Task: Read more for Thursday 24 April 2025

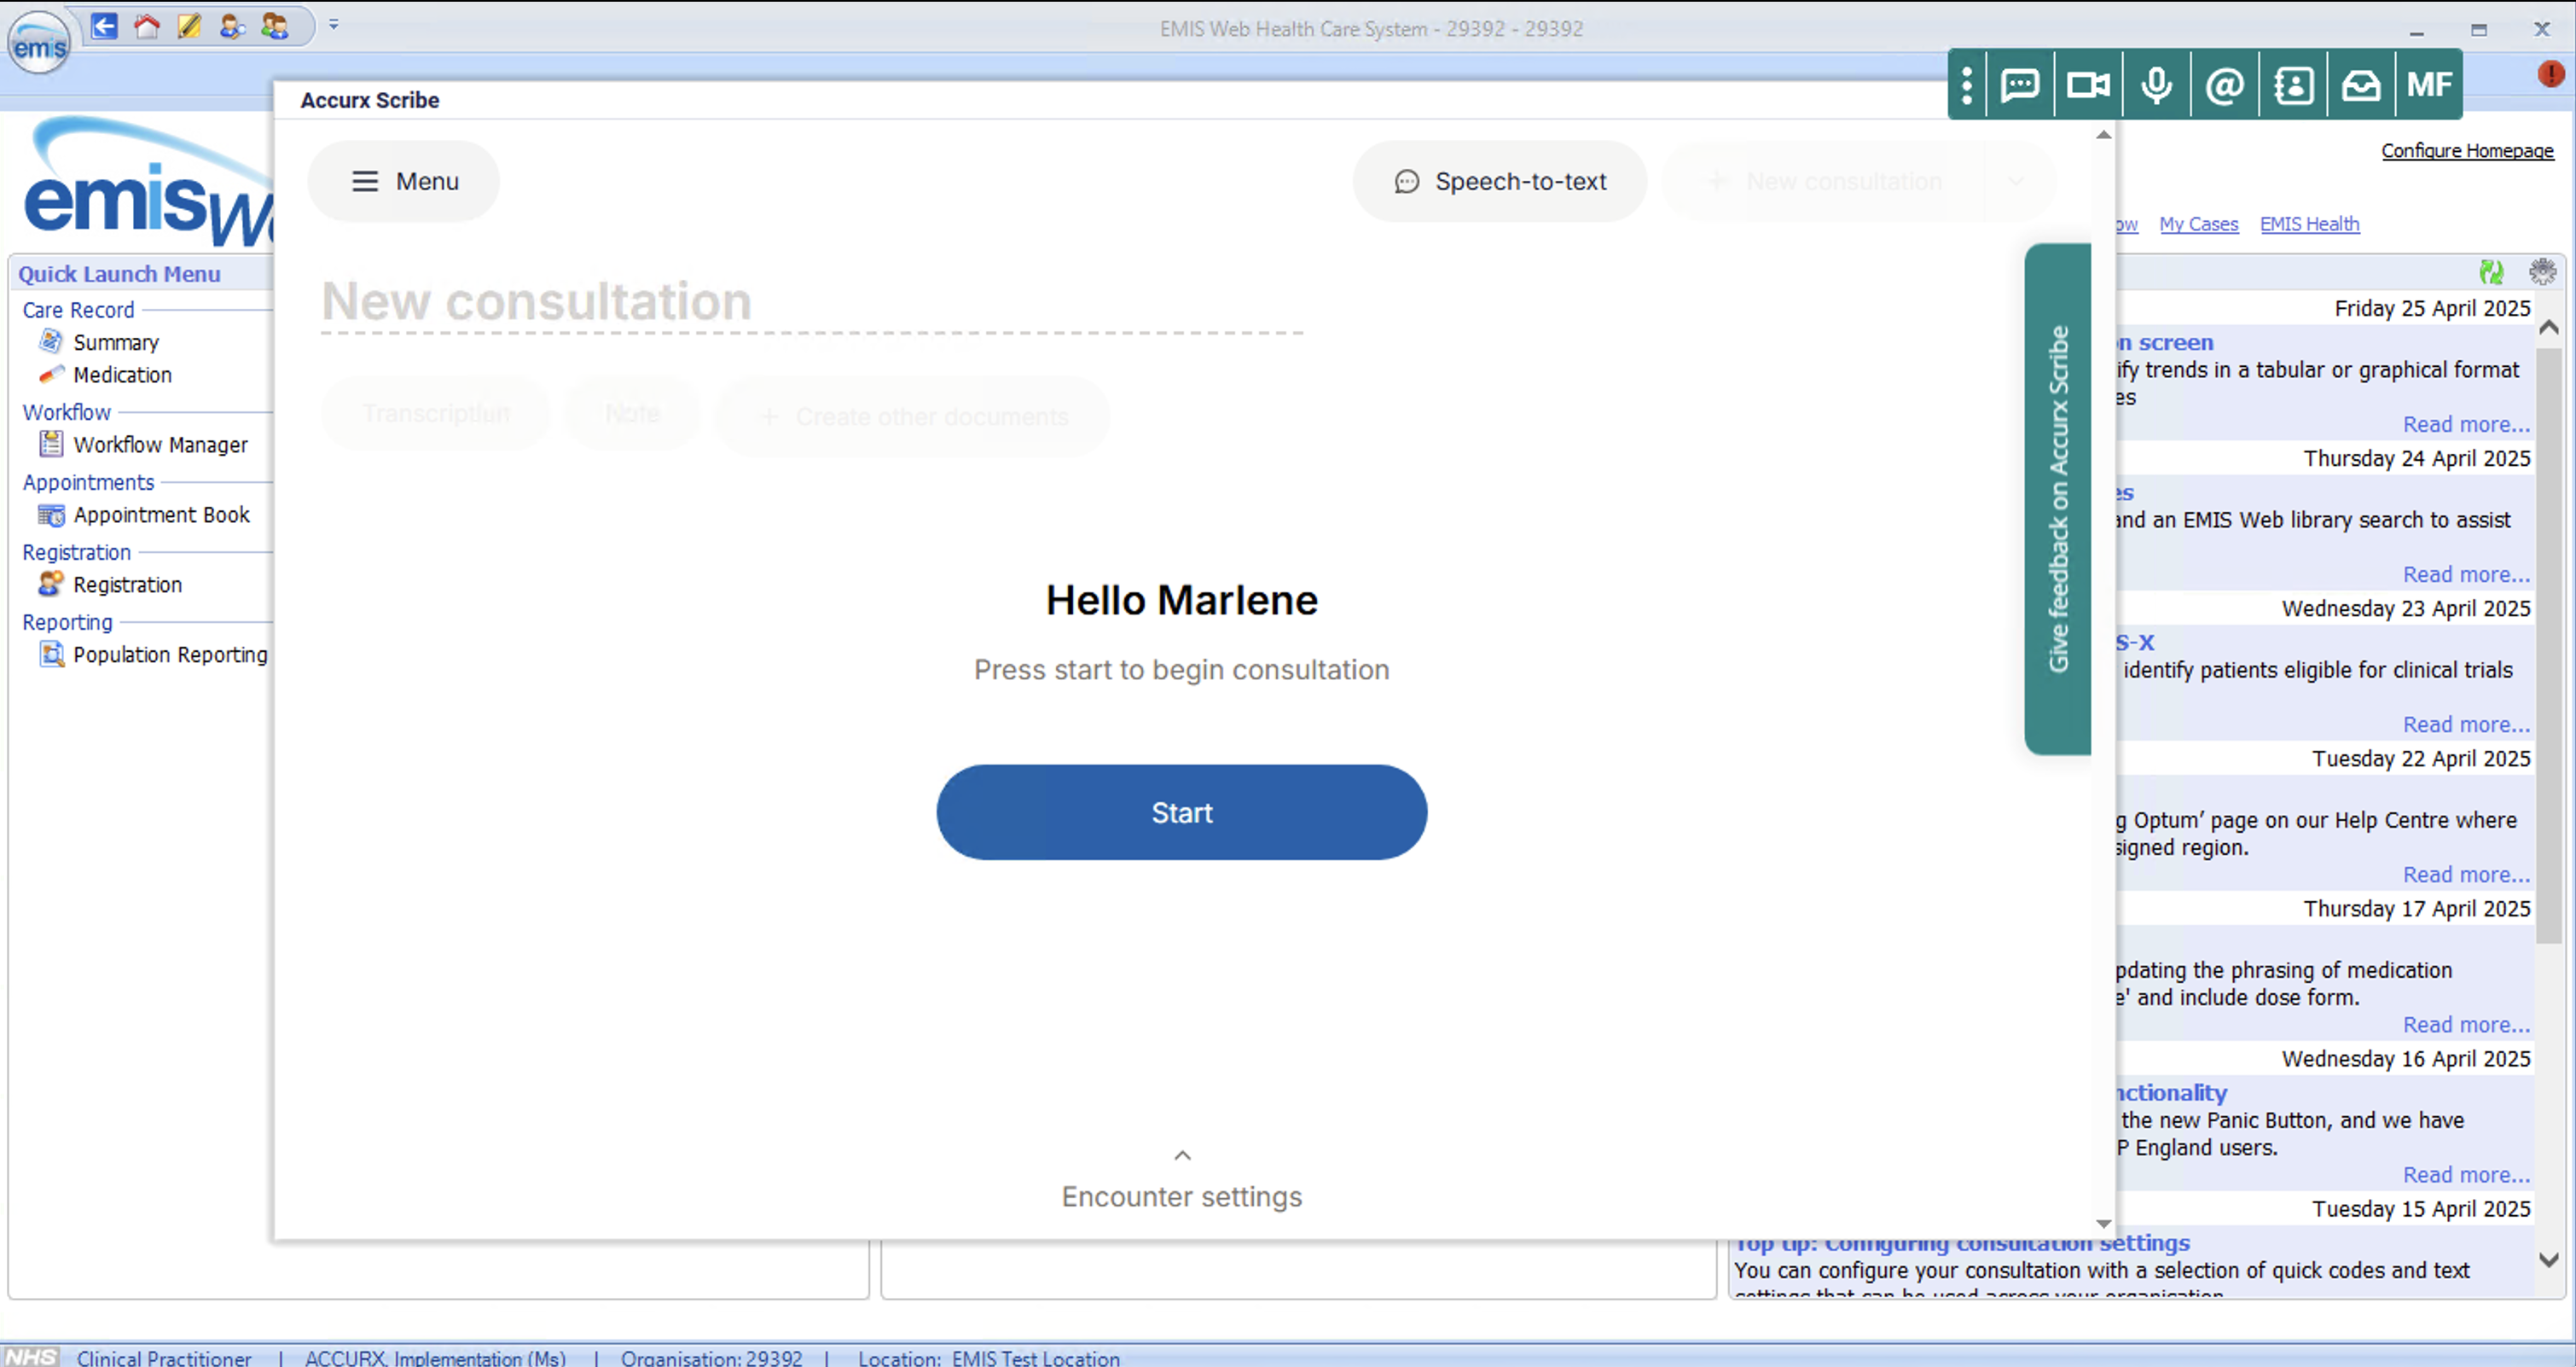Action: pos(2466,575)
